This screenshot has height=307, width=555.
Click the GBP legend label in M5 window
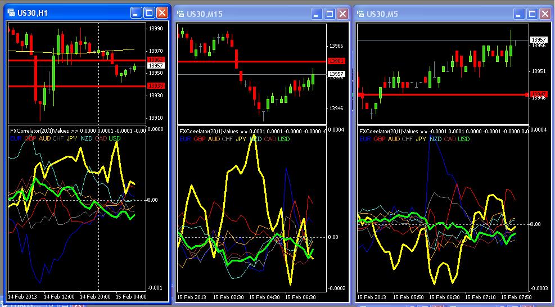pyautogui.click(x=380, y=139)
